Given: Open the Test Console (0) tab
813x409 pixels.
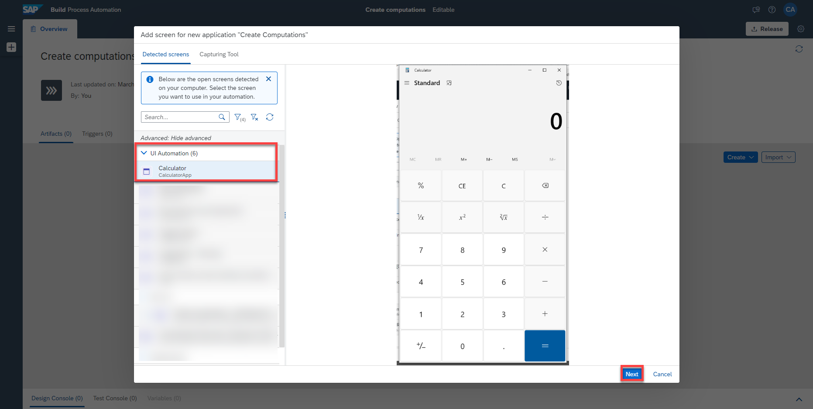Looking at the screenshot, I should tap(115, 398).
